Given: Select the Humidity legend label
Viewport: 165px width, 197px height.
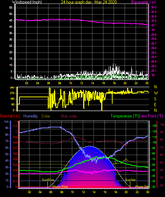Looking at the screenshot, I should tap(30, 116).
